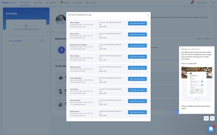
Task: Open the Dashboard tab
Action: pos(25,3)
